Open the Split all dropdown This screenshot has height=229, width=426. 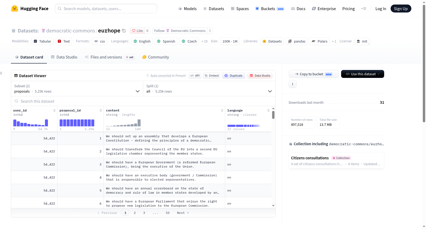tap(209, 89)
